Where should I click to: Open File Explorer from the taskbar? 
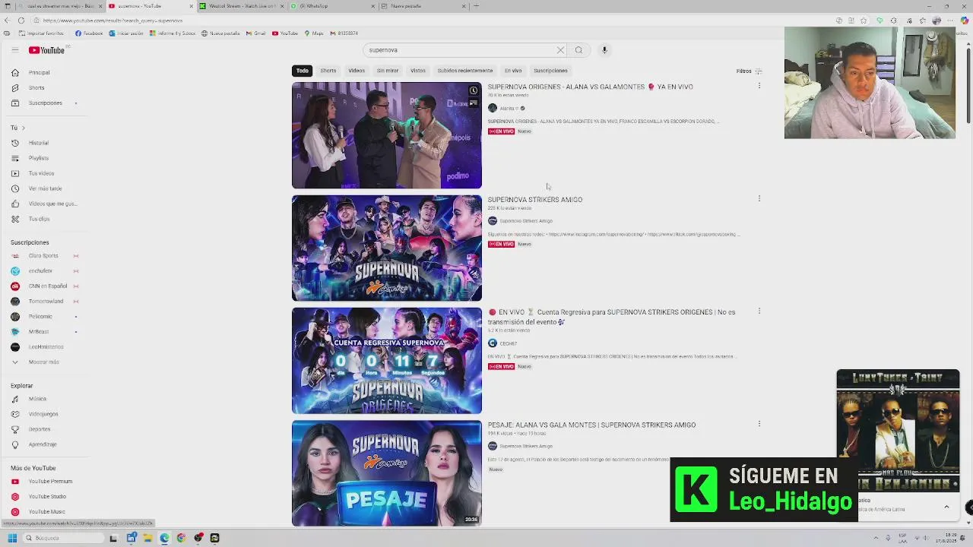(147, 538)
